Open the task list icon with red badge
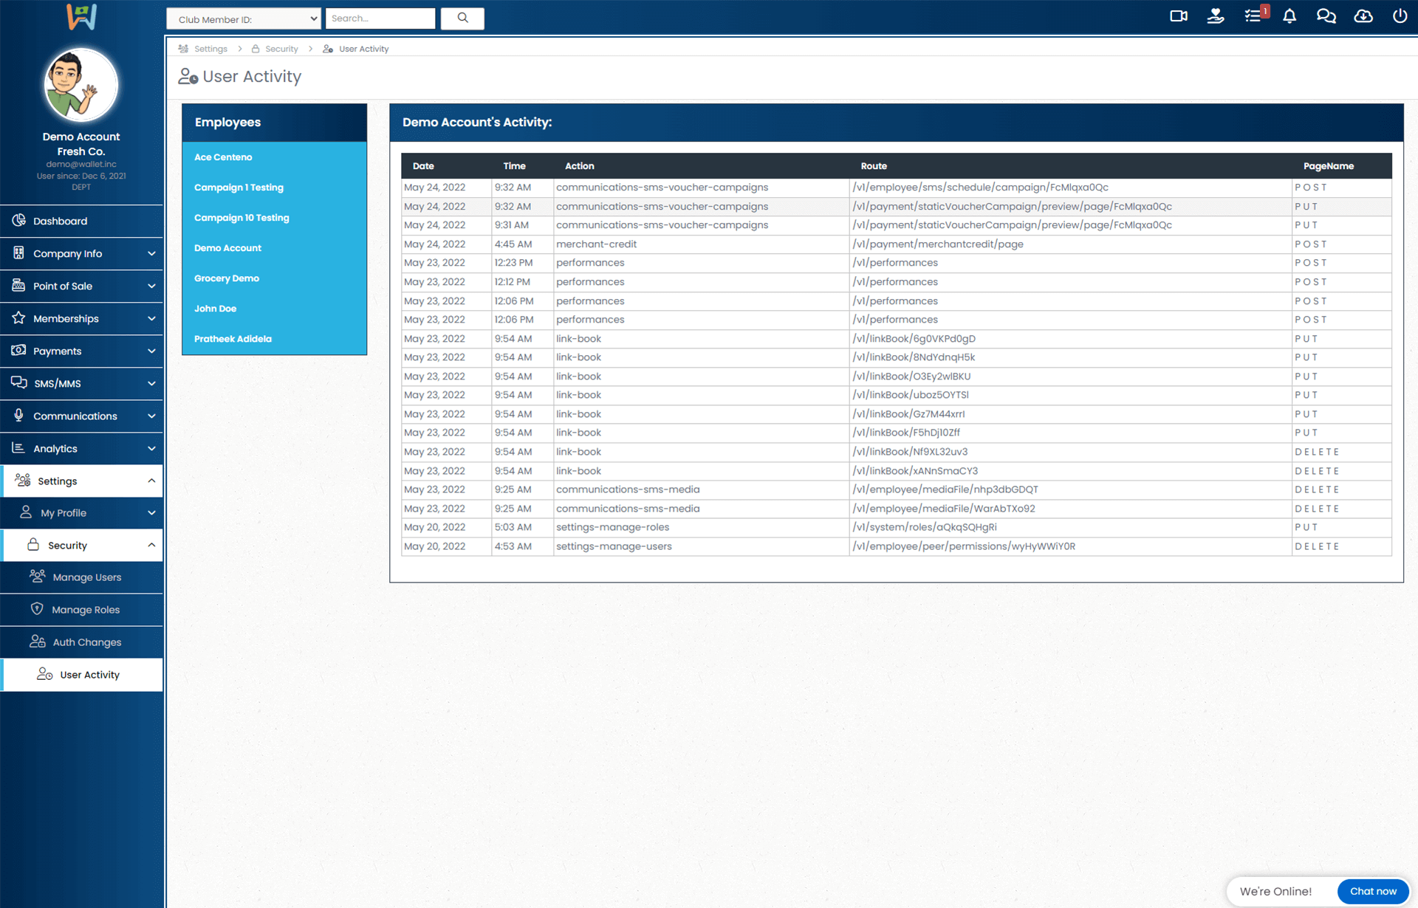The image size is (1418, 908). click(1253, 16)
